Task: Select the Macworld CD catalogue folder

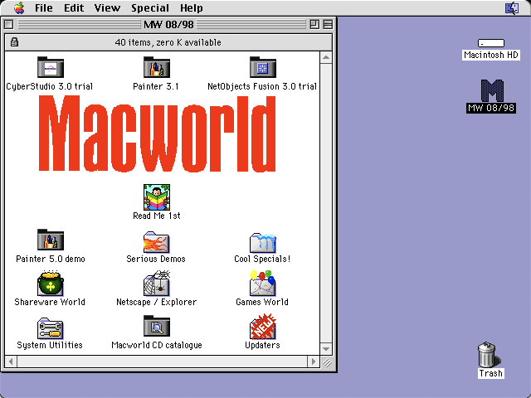Action: tap(157, 326)
